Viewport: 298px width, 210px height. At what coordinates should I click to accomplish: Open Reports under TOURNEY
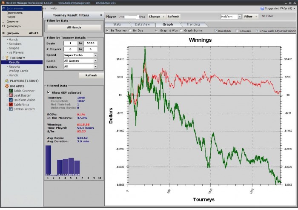[14, 66]
